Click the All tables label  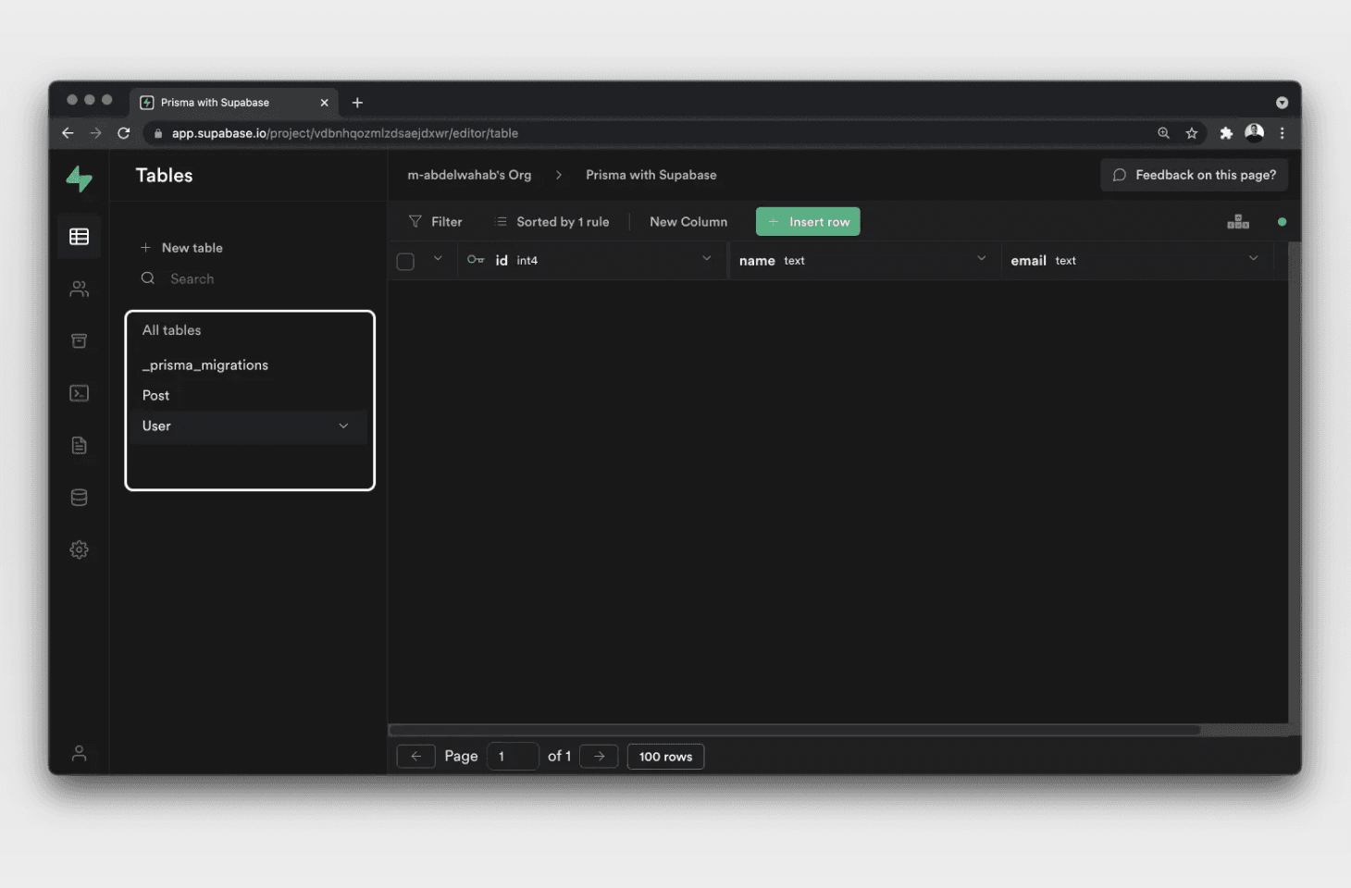coord(171,330)
